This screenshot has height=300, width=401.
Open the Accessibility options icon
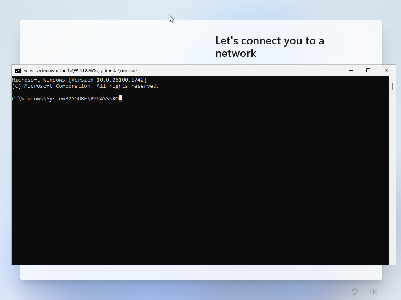point(355,291)
